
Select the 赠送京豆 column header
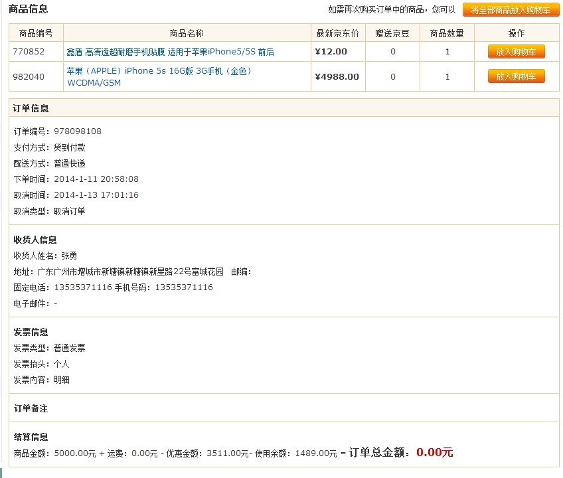click(x=392, y=33)
